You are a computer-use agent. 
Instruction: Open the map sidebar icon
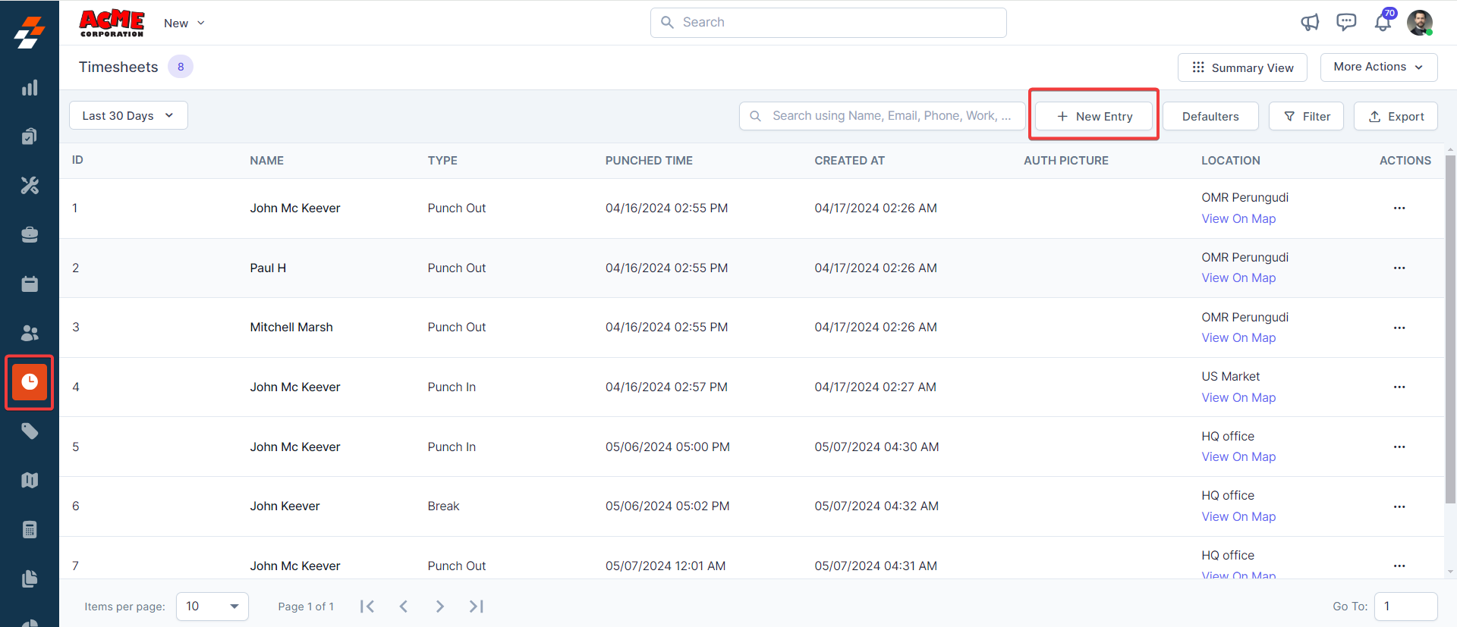[x=30, y=480]
